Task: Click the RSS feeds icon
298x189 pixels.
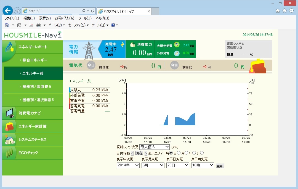Action: pyautogui.click(x=19, y=25)
